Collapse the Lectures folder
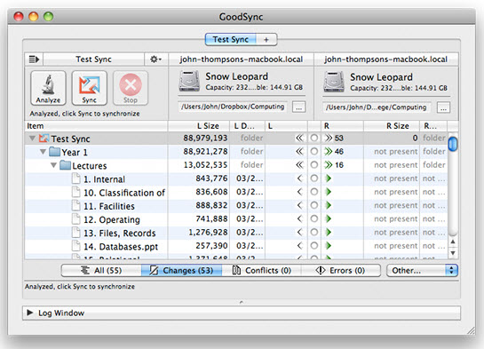The image size is (484, 349). (x=53, y=165)
